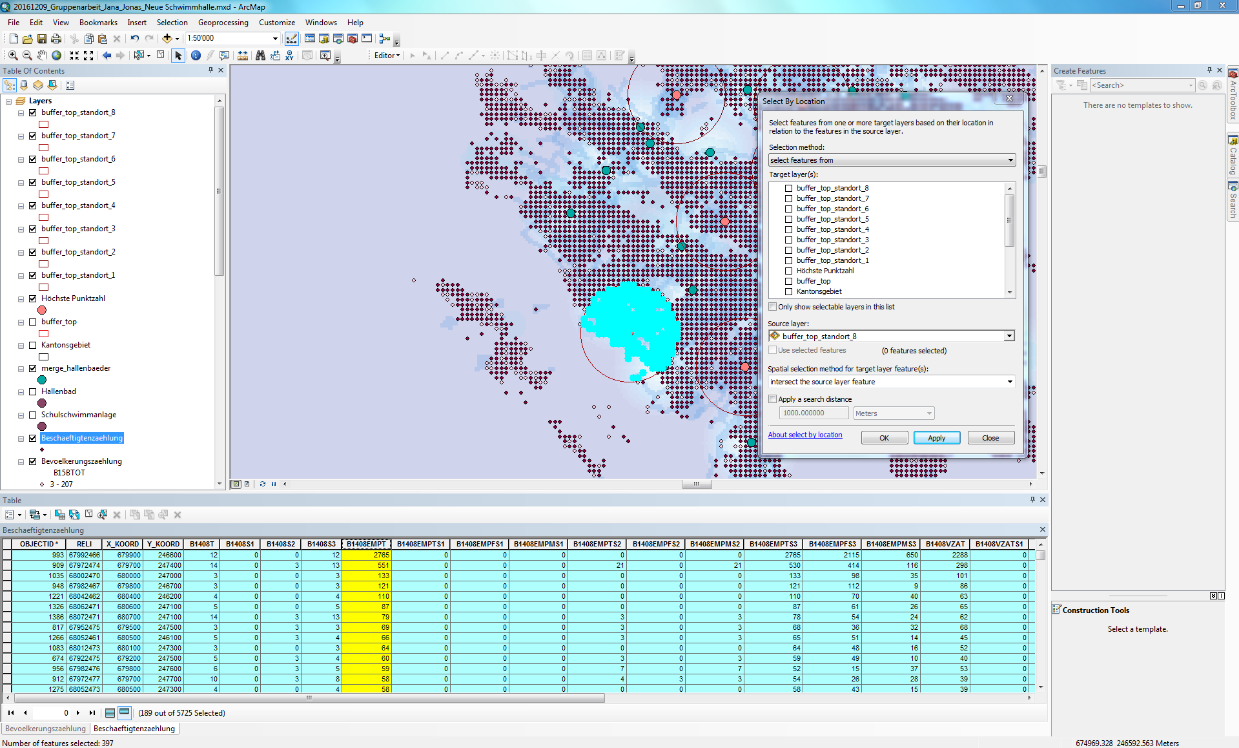This screenshot has width=1239, height=748.
Task: Click the Apply button
Action: 936,438
